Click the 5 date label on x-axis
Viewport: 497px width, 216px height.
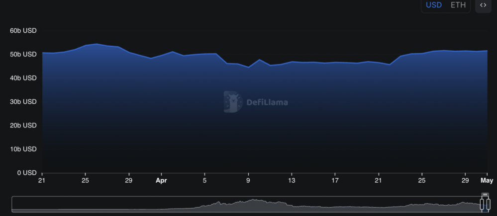click(205, 181)
